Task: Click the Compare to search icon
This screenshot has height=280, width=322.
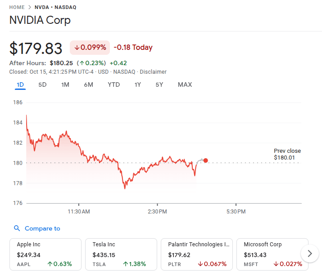Action: (17, 228)
